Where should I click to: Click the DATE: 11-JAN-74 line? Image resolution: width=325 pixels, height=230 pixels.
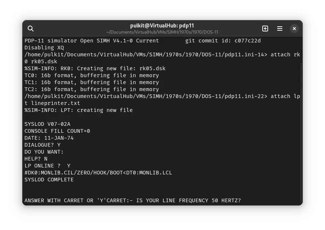click(x=49, y=138)
